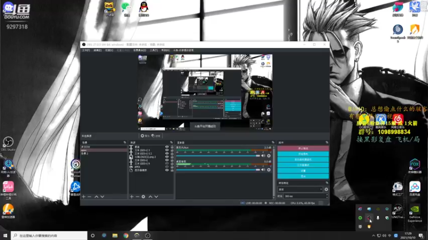Toggle visibility of 文本 (GDI+) 5 2 source

pos(167,154)
